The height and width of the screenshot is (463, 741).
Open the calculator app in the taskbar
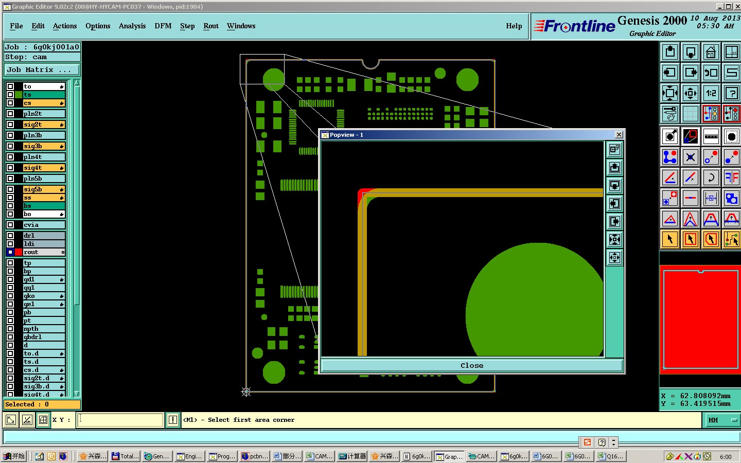coord(352,456)
